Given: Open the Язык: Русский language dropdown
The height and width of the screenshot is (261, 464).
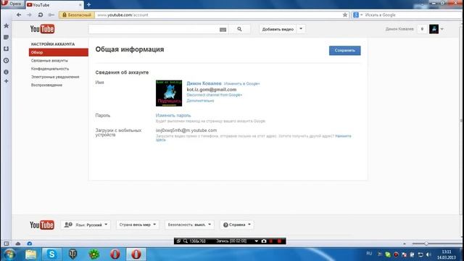Looking at the screenshot, I should [x=86, y=225].
